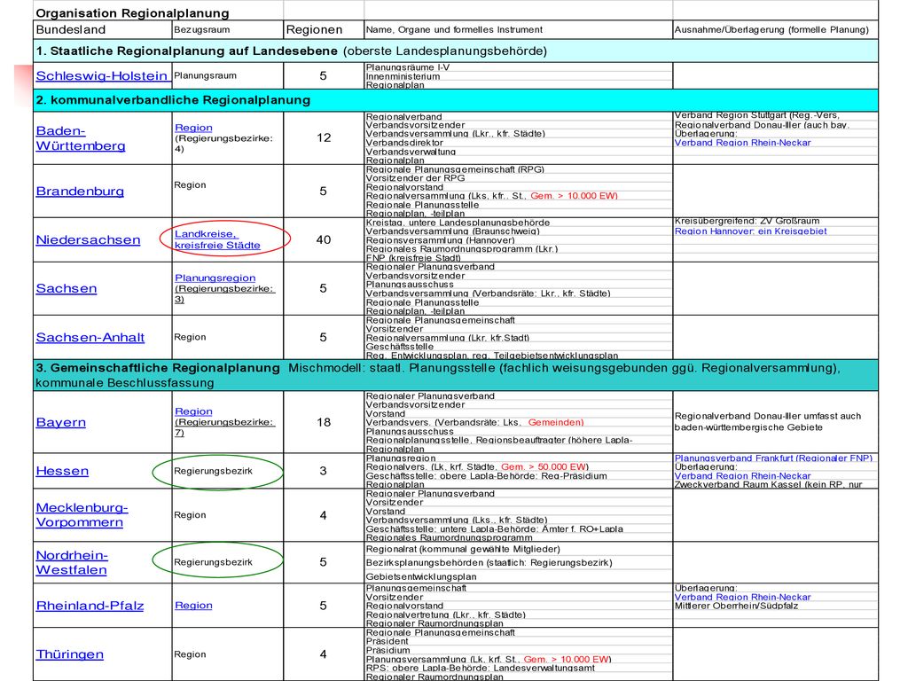
Task: Select the Bundesland column header
Action: pyautogui.click(x=71, y=29)
